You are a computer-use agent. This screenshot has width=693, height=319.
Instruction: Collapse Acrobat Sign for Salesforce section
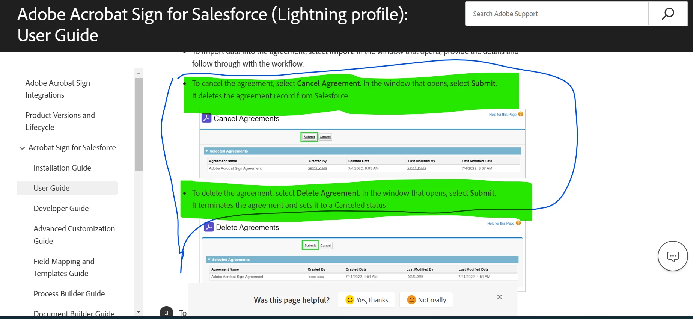pos(22,148)
